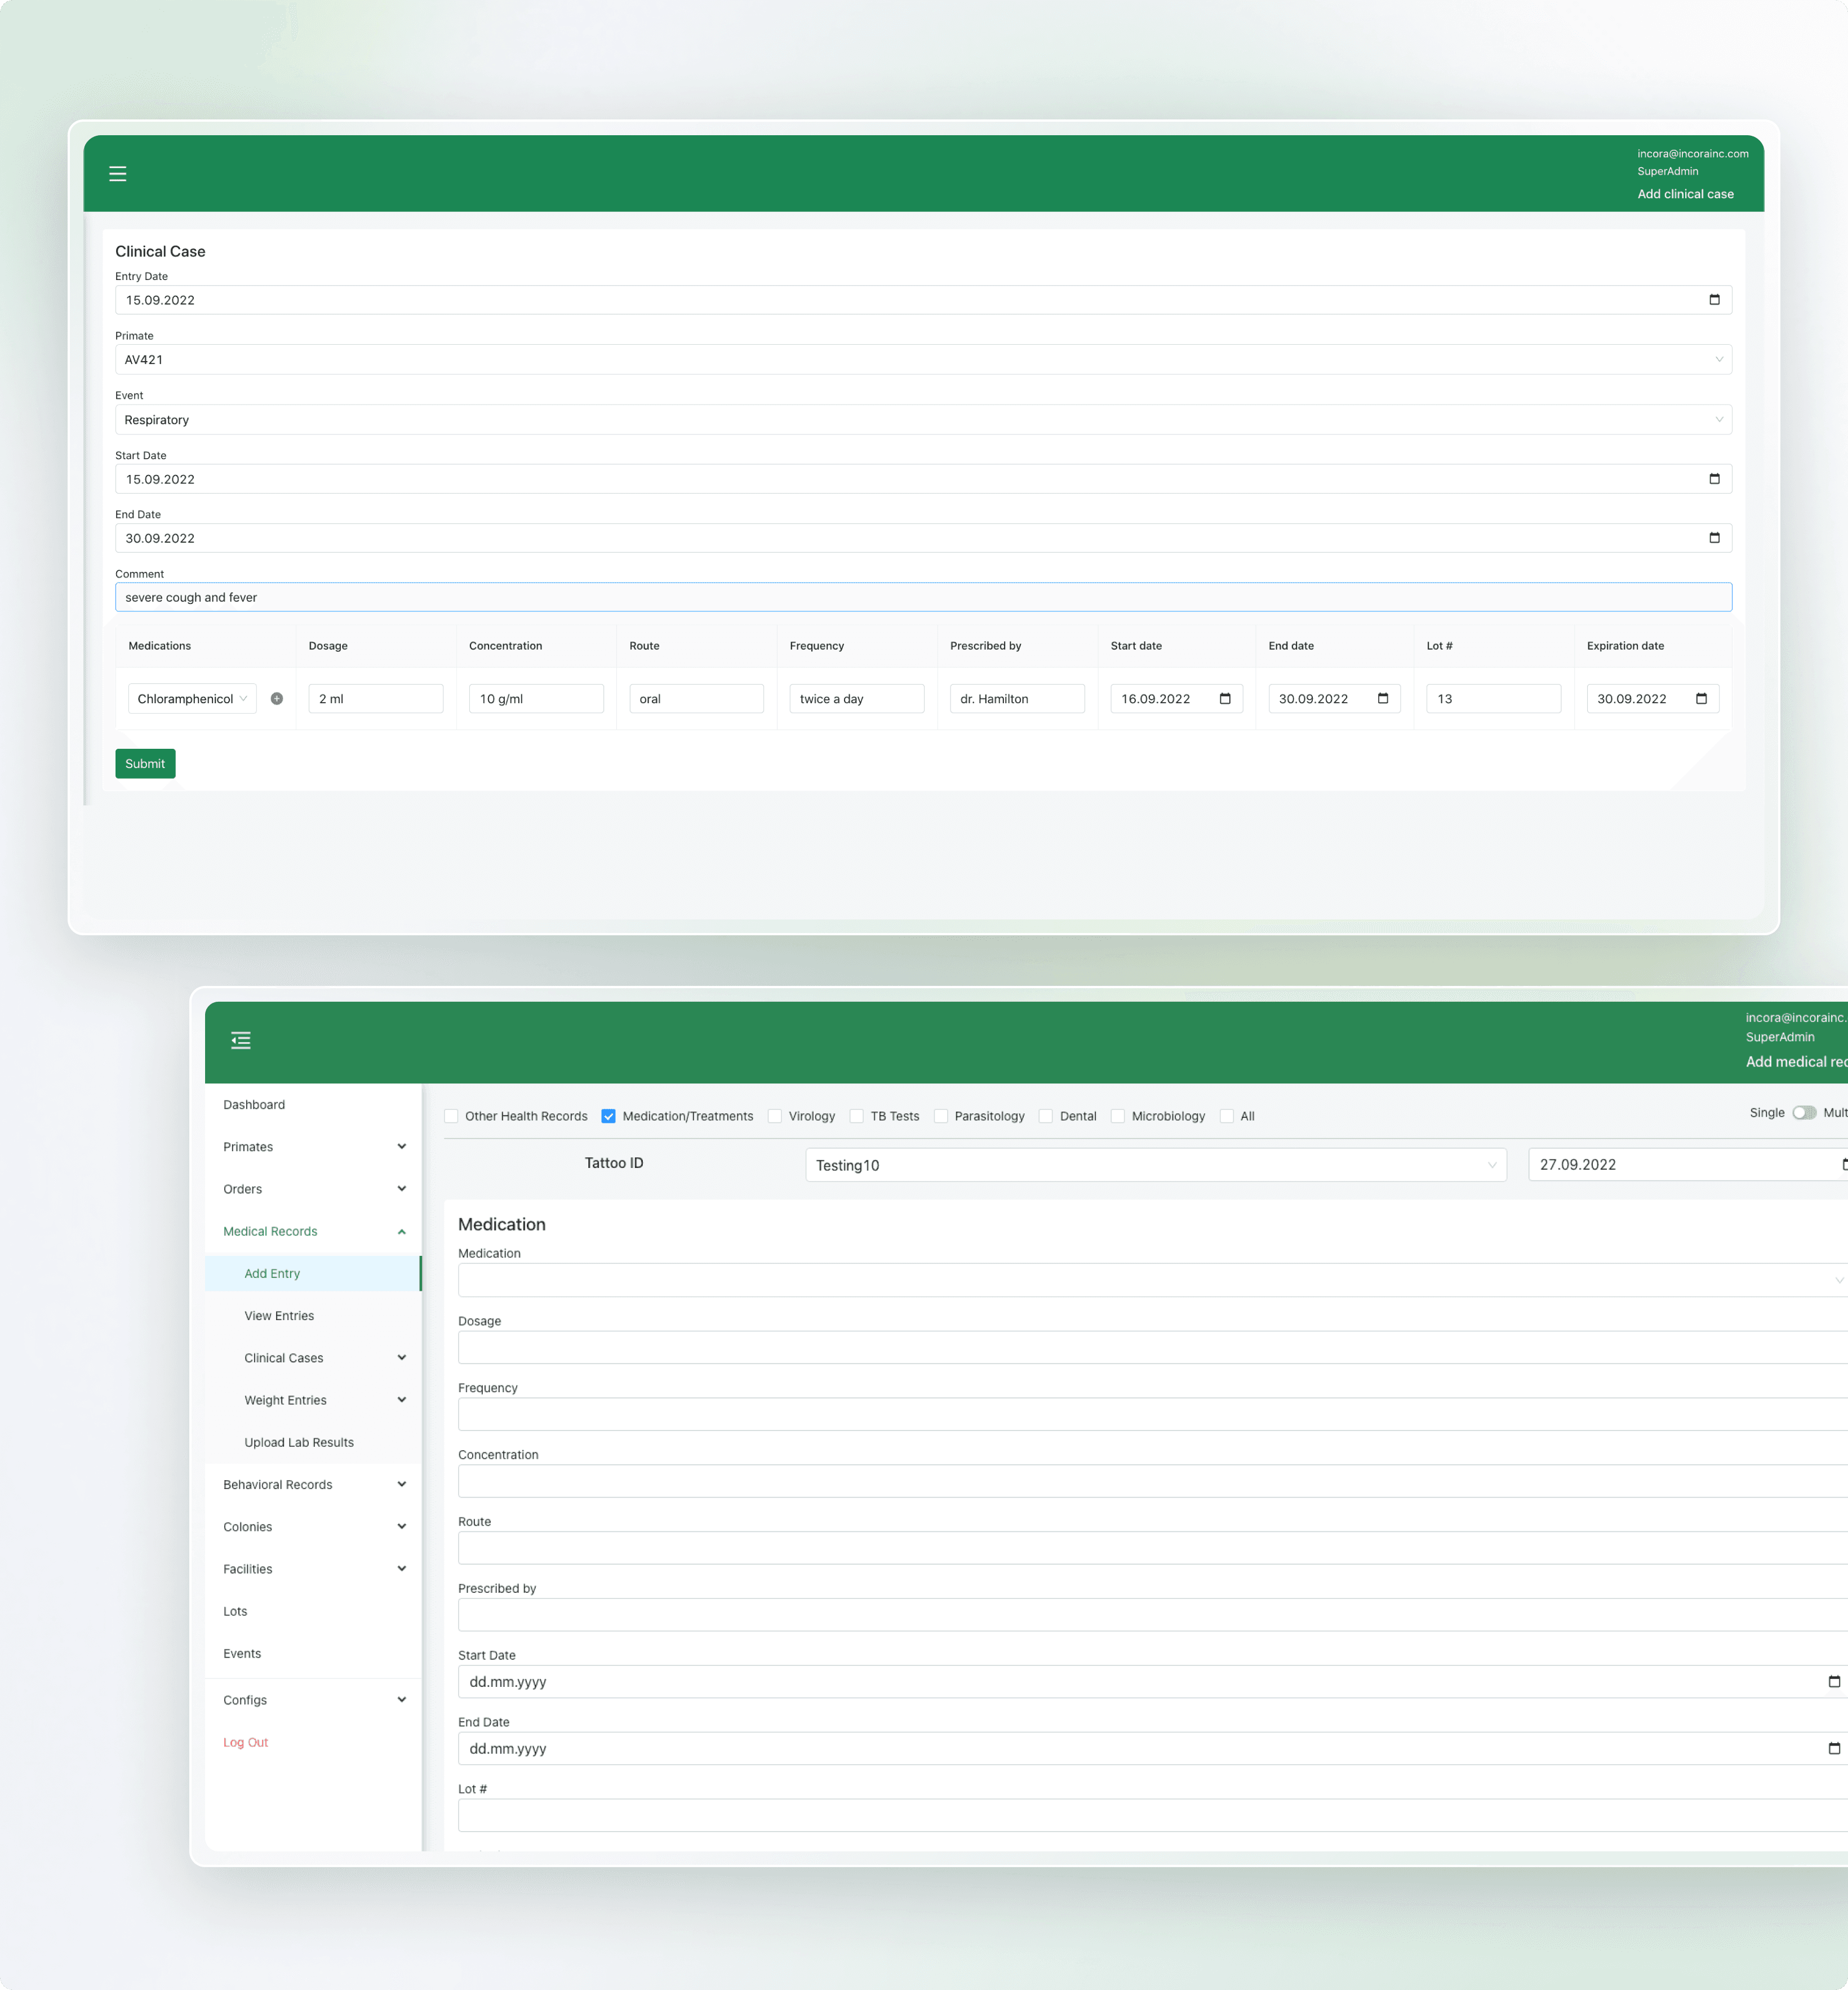
Task: Uncheck Medication/Treatments checkbox
Action: (608, 1116)
